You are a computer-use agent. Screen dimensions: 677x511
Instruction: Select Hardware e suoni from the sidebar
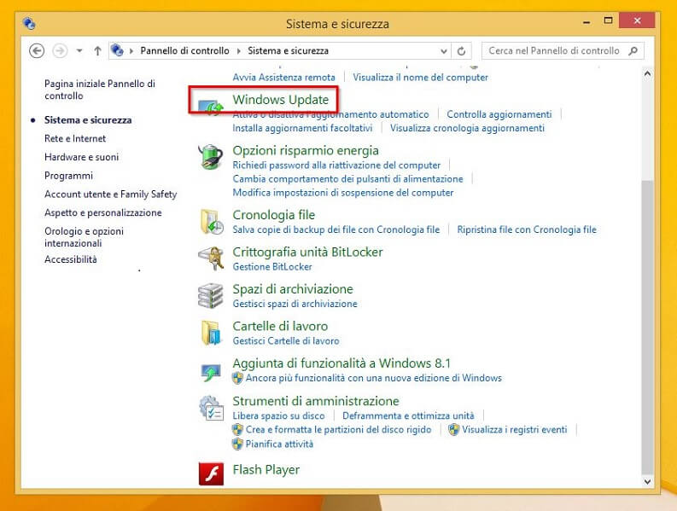81,157
